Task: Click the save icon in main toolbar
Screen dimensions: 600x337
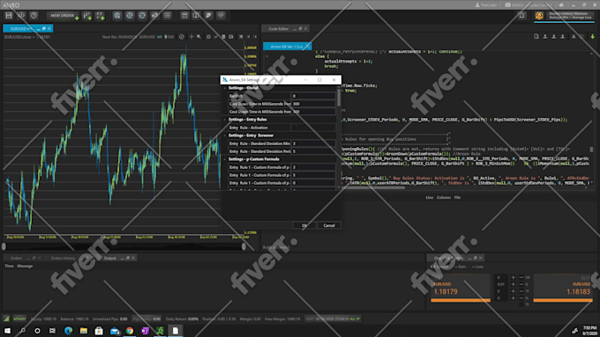Action: (x=9, y=16)
